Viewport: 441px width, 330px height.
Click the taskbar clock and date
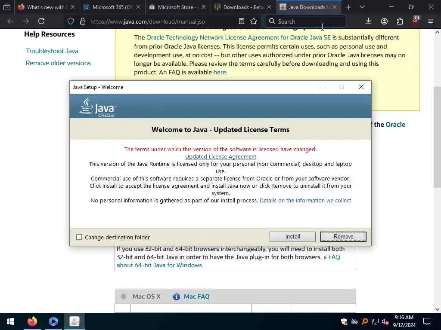(404, 321)
